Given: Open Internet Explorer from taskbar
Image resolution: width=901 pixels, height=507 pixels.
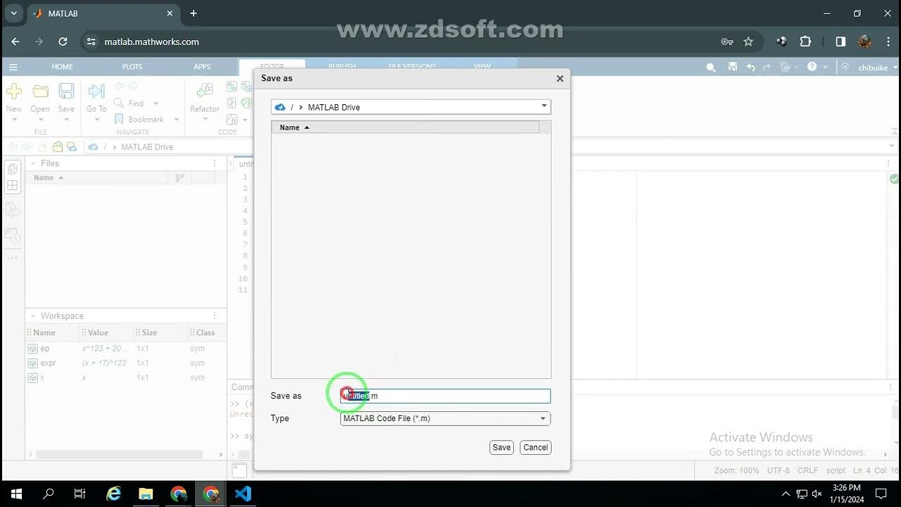Looking at the screenshot, I should 113,494.
